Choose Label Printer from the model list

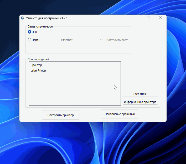pos(38,70)
